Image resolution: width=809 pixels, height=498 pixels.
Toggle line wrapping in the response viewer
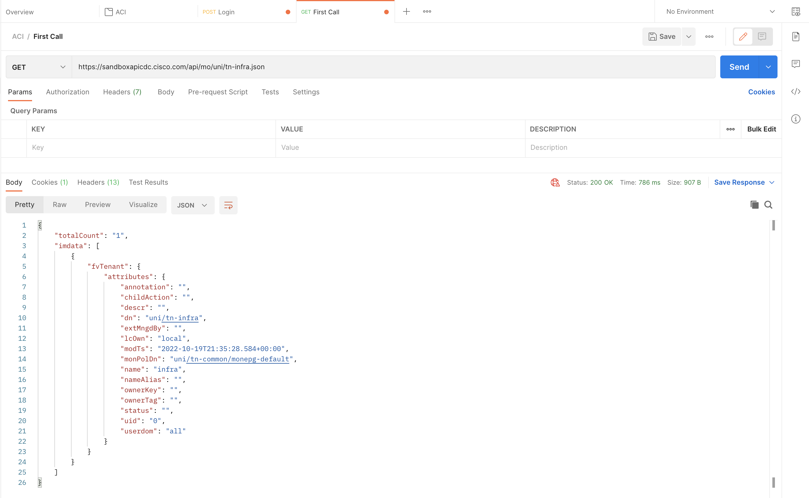(x=228, y=205)
